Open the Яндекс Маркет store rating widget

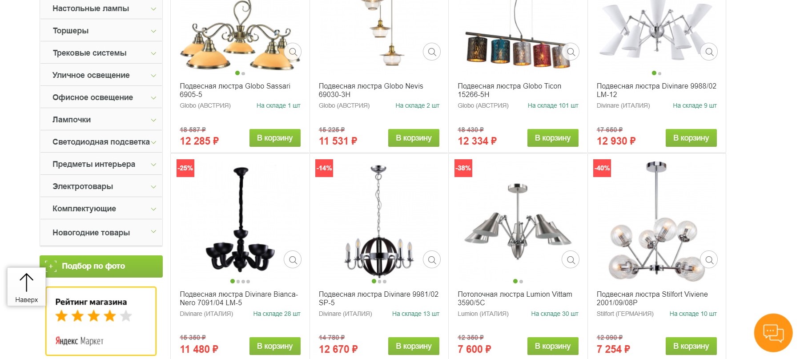101,321
